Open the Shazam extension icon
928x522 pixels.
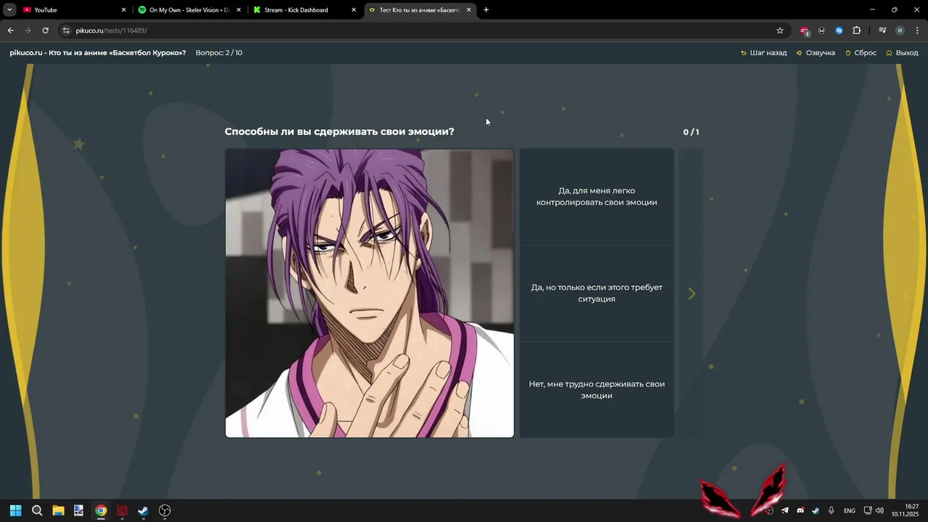tap(839, 30)
